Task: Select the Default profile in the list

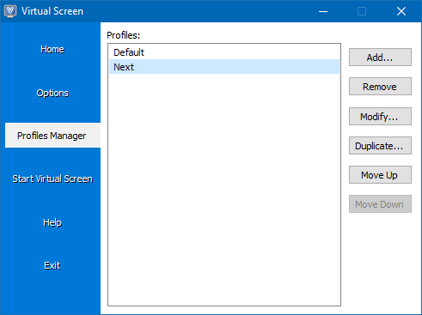Action: [224, 52]
